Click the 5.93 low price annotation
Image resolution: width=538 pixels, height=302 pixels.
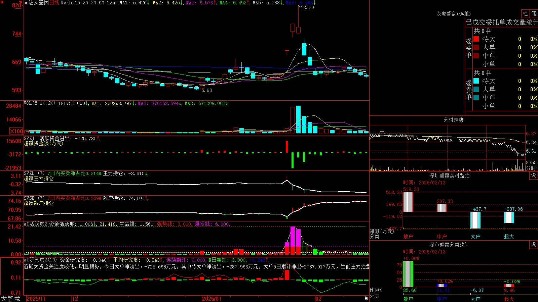(x=207, y=90)
